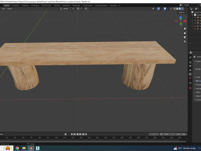Open the World properties tab icon
This screenshot has height=151, width=201.
click(190, 78)
